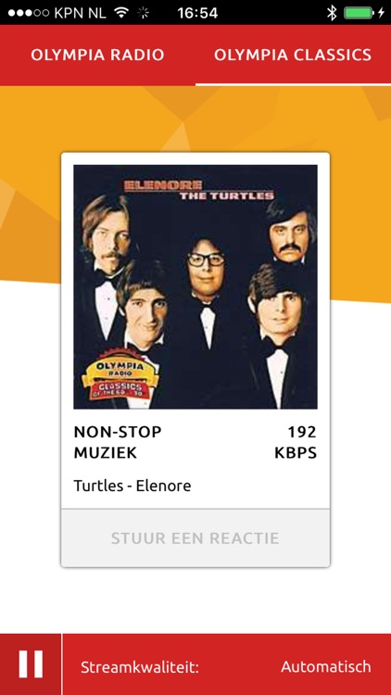The height and width of the screenshot is (695, 391).
Task: Tap the Stuur een reactie button
Action: click(x=195, y=538)
